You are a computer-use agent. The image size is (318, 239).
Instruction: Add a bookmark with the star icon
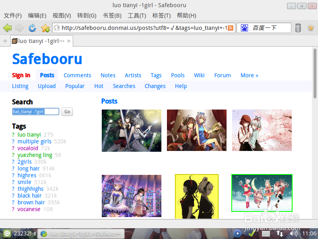tap(45, 28)
